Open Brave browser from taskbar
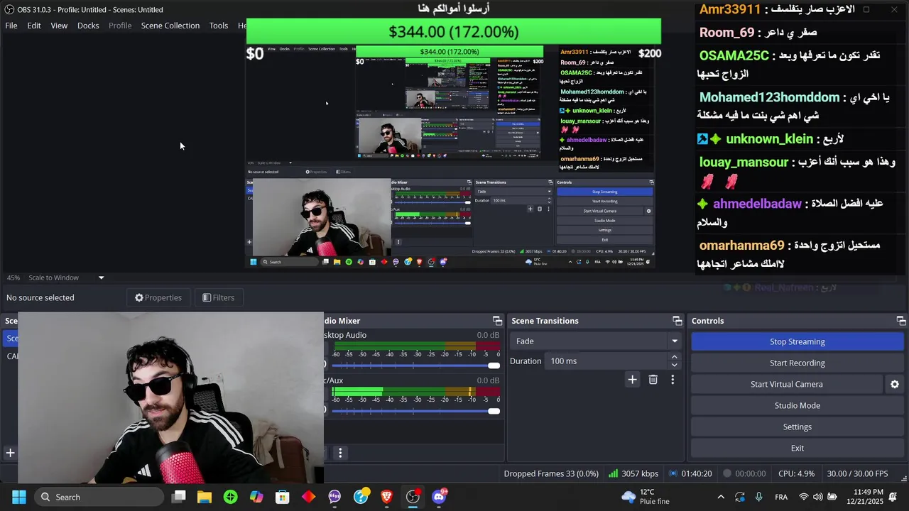 [x=386, y=497]
